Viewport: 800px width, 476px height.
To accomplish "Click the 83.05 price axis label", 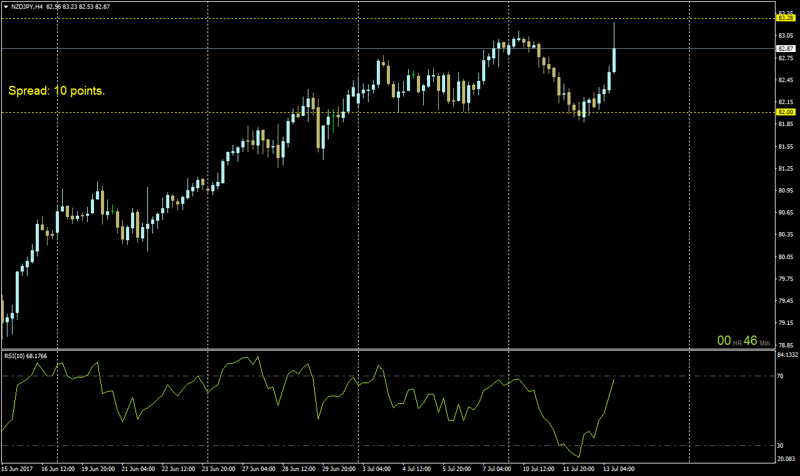I will 784,36.
